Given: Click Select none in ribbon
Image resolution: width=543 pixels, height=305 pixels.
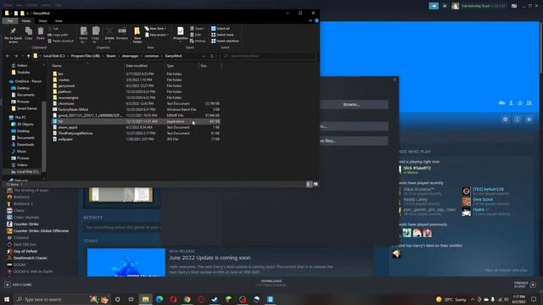Looking at the screenshot, I should (x=222, y=35).
